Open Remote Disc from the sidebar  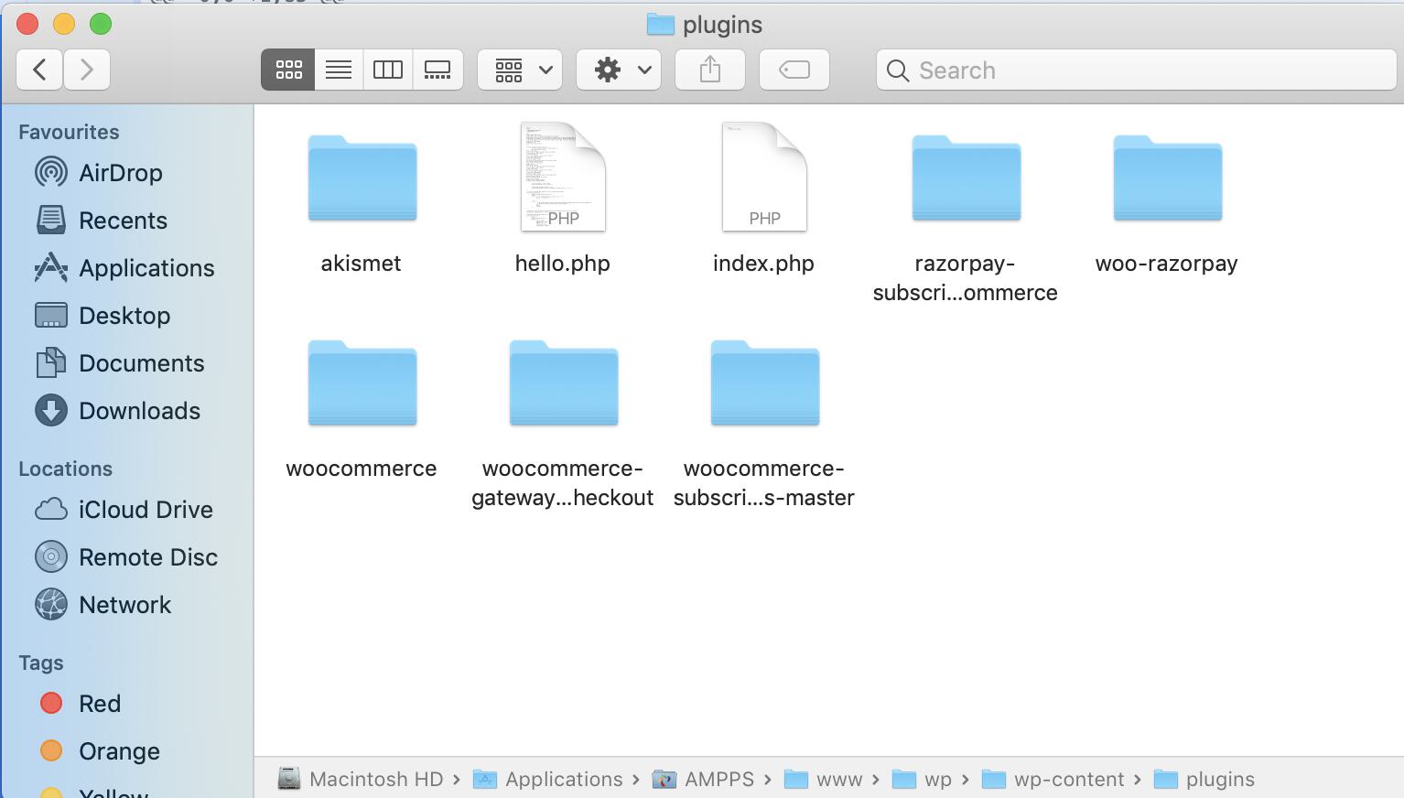(148, 557)
